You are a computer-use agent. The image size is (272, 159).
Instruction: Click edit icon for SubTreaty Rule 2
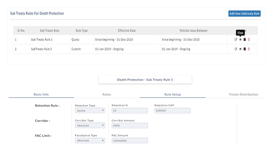pos(236,49)
